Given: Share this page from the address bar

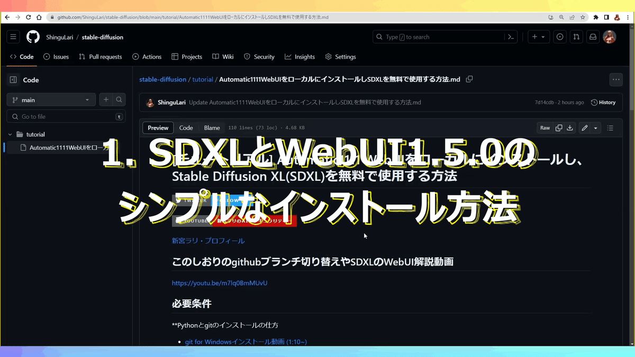Looking at the screenshot, I should [x=572, y=17].
